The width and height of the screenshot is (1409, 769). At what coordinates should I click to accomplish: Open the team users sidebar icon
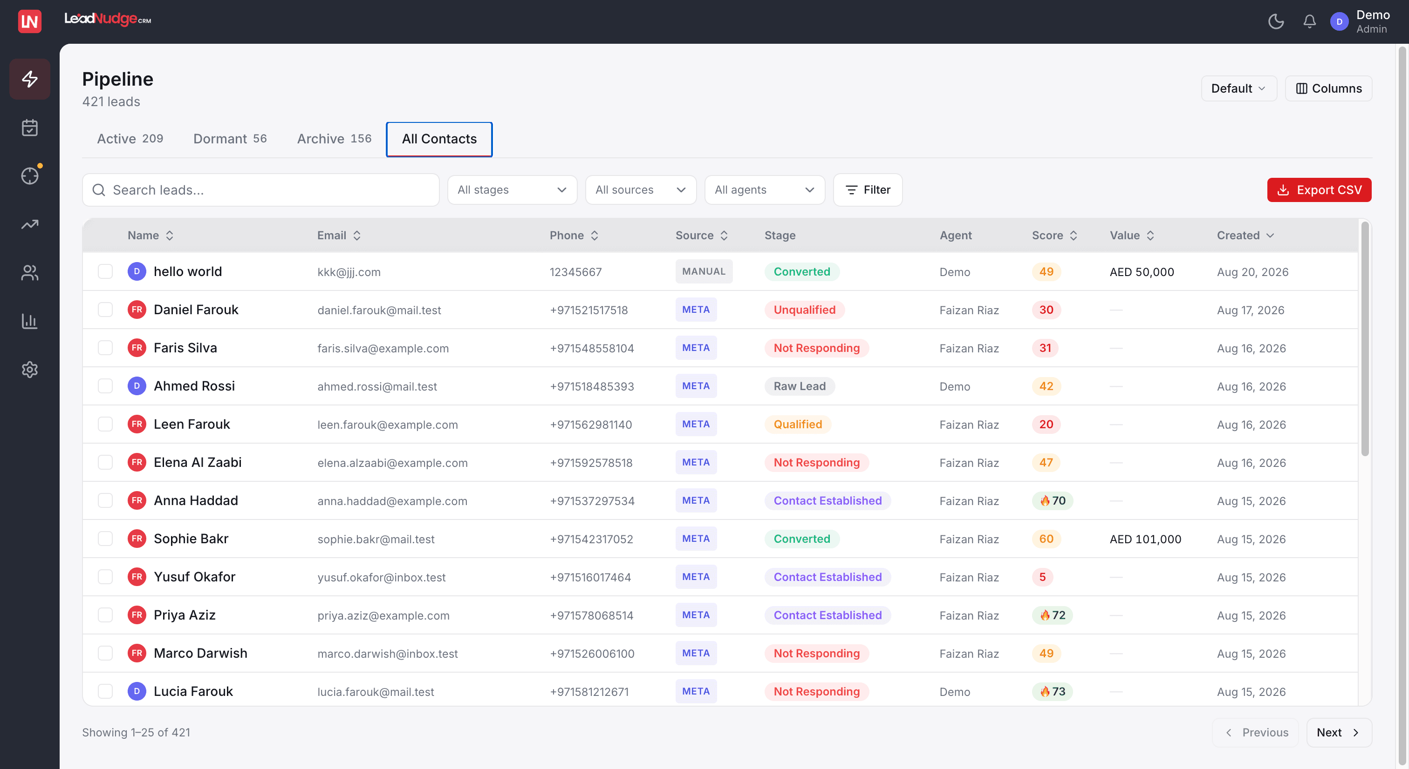(x=29, y=273)
